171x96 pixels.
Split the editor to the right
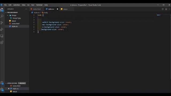point(166,9)
